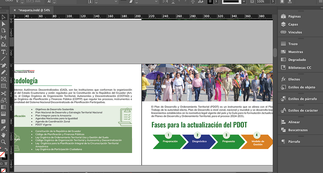Click heading 'Fases para la actualización del PDOT'
The image size is (323, 173).
pyautogui.click(x=199, y=125)
